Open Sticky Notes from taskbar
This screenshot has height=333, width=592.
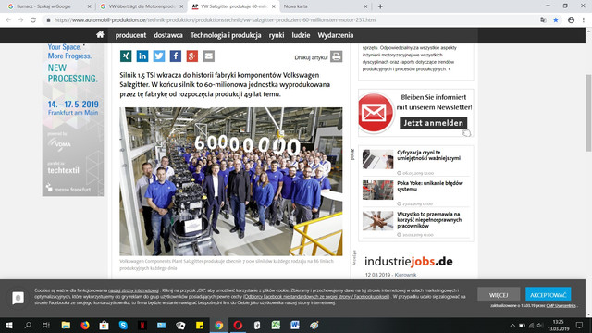click(200, 325)
